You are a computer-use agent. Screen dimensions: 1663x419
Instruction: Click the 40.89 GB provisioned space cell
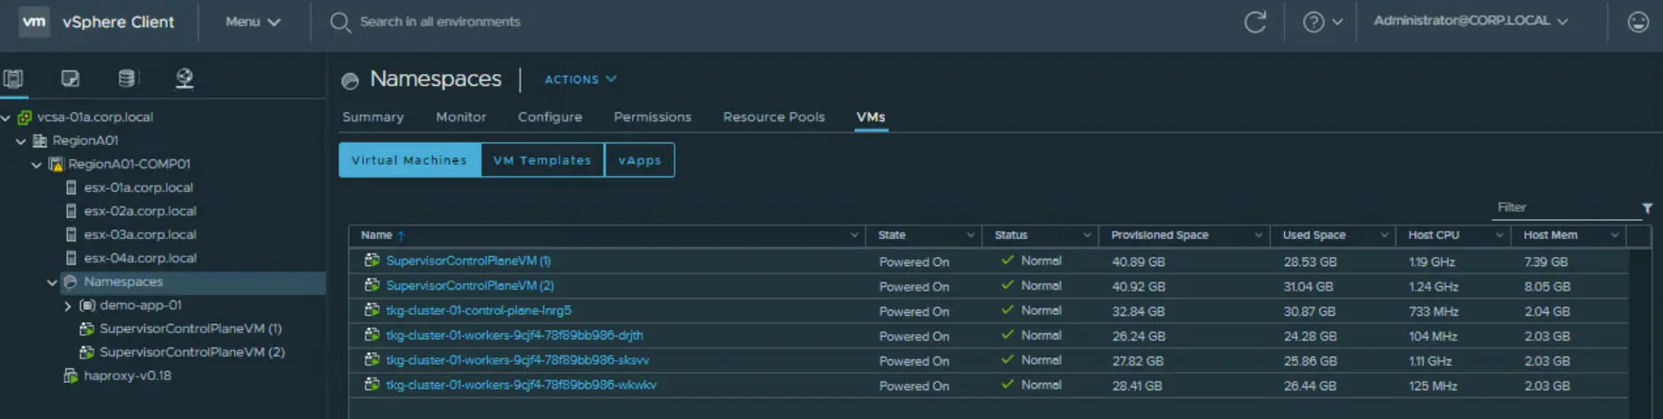coord(1138,262)
